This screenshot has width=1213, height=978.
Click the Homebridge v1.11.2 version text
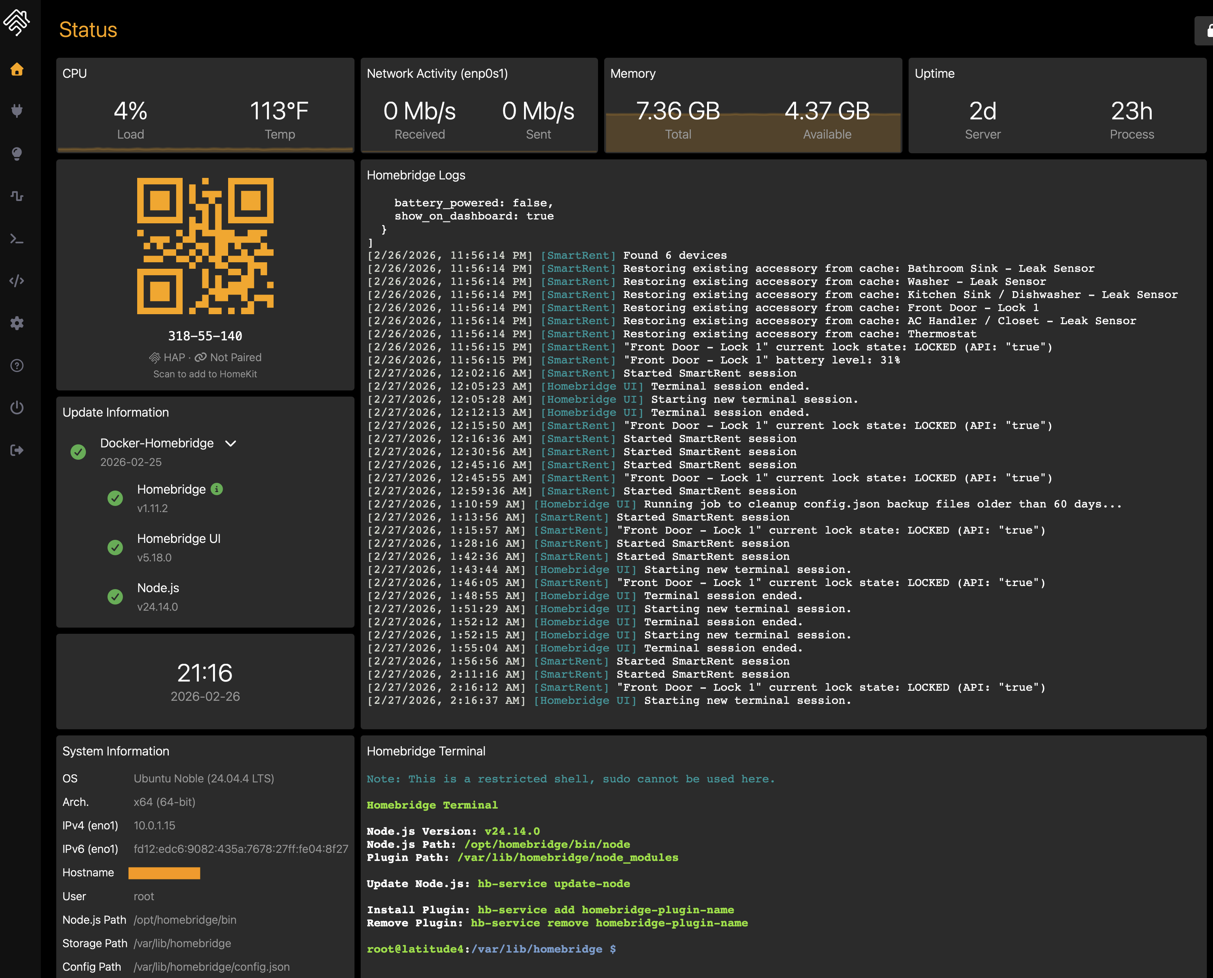click(x=152, y=508)
